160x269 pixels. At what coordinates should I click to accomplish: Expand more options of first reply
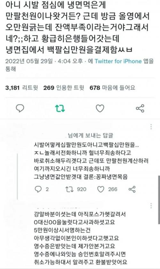[x=151, y=127]
